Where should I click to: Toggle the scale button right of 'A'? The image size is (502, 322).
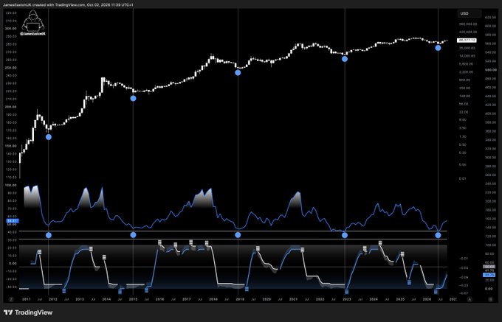(490, 299)
